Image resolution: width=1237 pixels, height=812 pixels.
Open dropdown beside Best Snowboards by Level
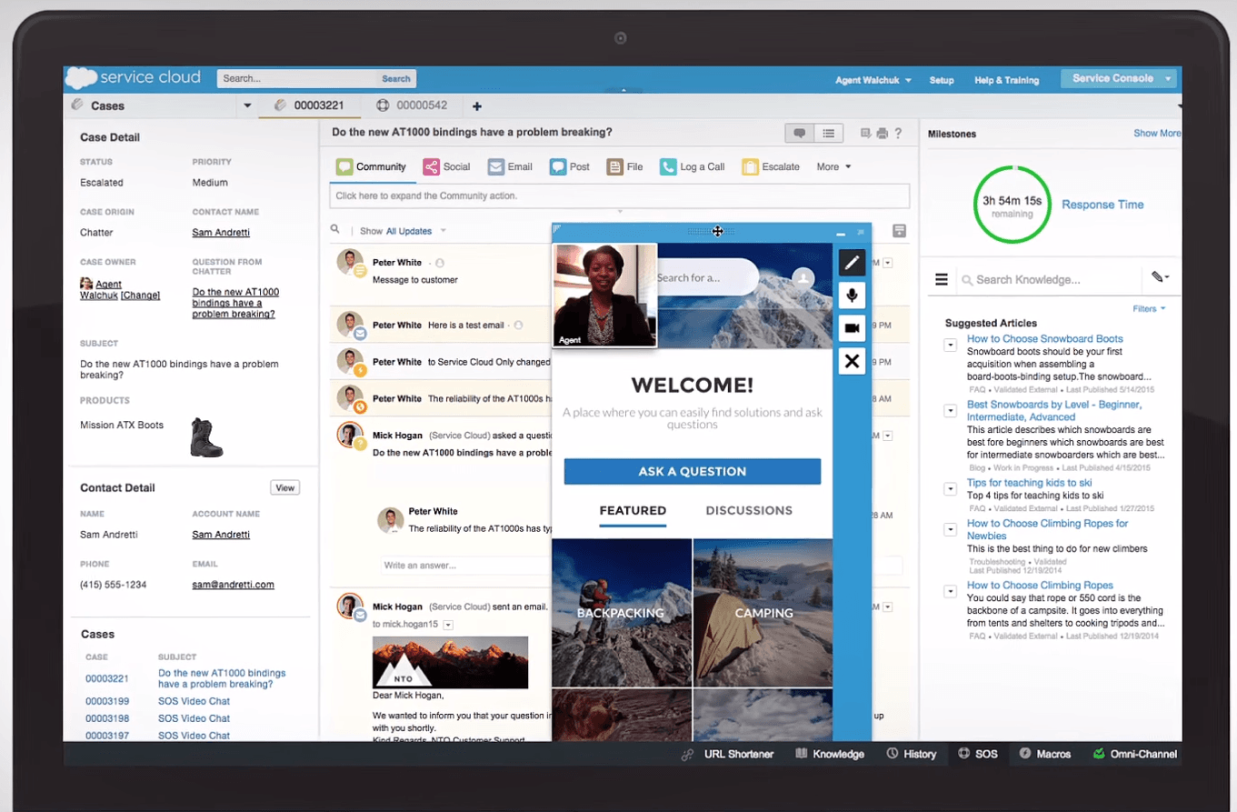coord(950,411)
